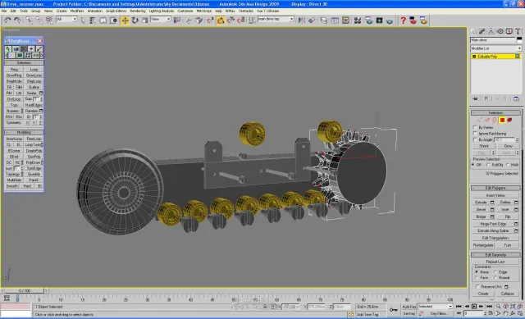Open the Utilities hammer panel tab
The width and height of the screenshot is (525, 319).
tap(518, 31)
